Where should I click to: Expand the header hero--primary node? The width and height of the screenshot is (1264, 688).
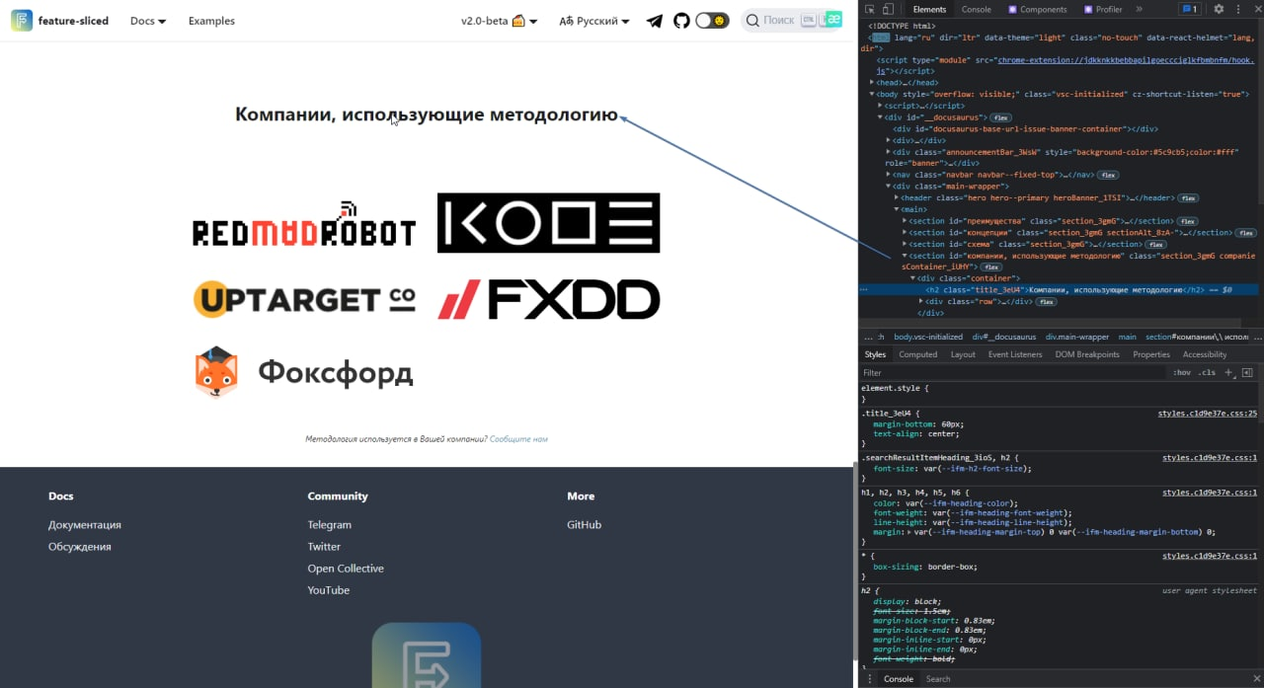coord(897,197)
